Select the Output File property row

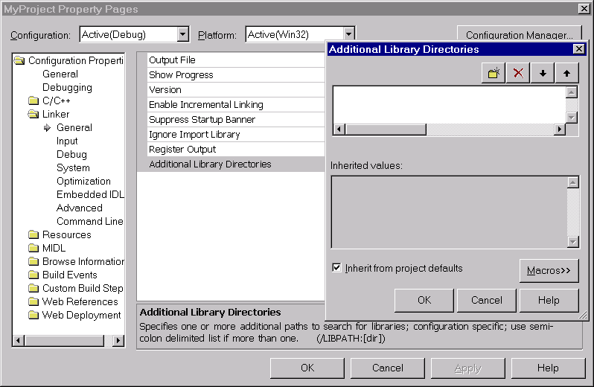pyautogui.click(x=231, y=60)
